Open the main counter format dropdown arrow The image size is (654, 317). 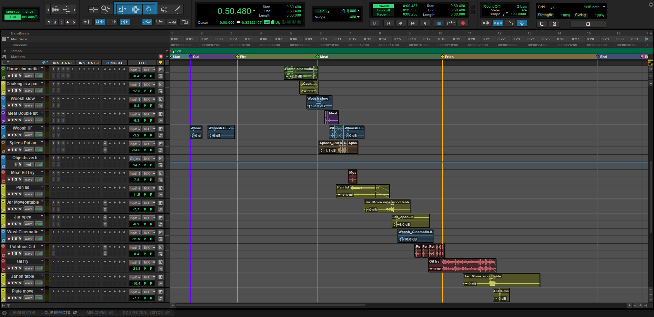[x=254, y=11]
